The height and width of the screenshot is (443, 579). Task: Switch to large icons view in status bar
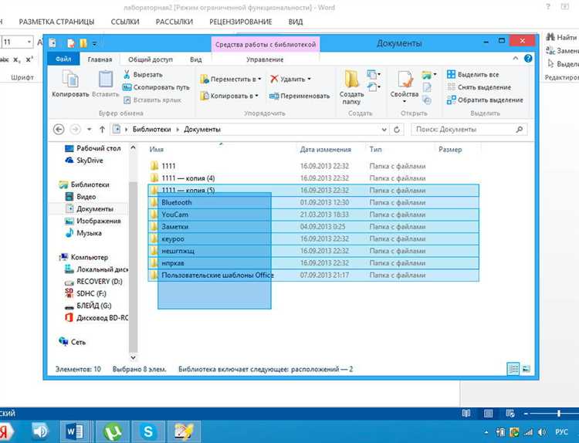click(x=527, y=368)
